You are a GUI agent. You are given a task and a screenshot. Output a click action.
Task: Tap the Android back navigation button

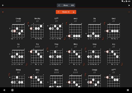pyautogui.click(x=4, y=90)
